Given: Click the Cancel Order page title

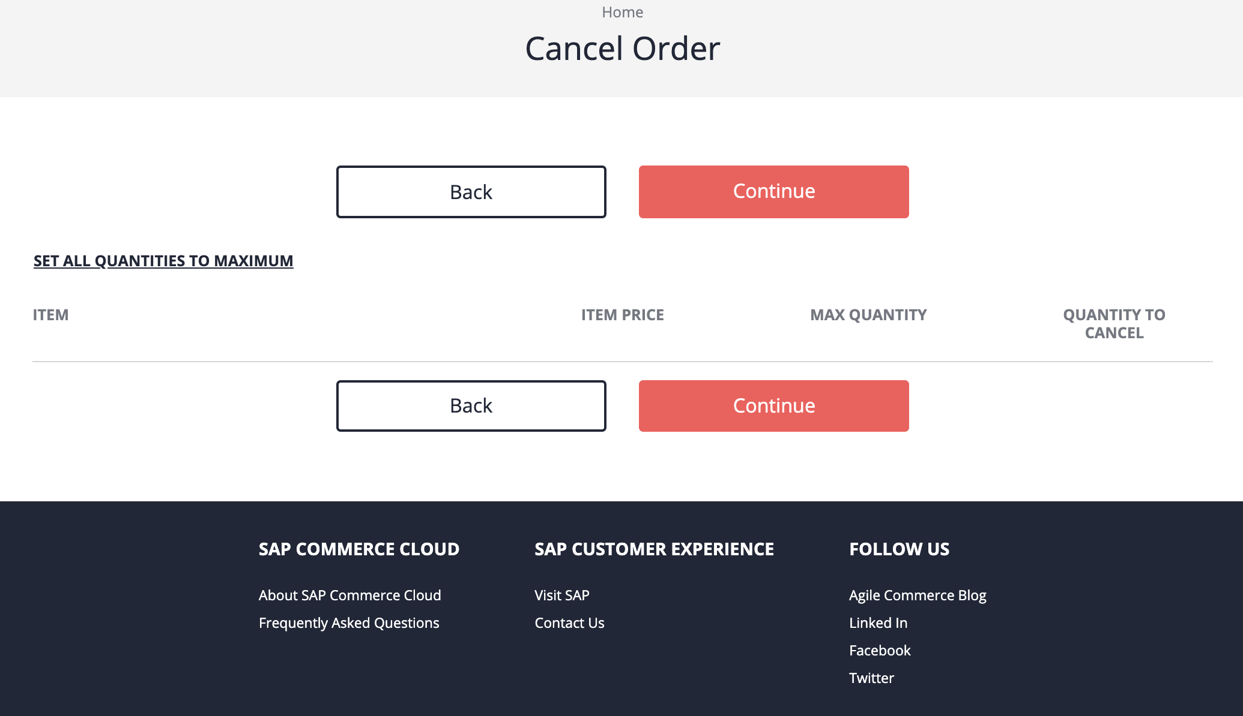Looking at the screenshot, I should 622,49.
